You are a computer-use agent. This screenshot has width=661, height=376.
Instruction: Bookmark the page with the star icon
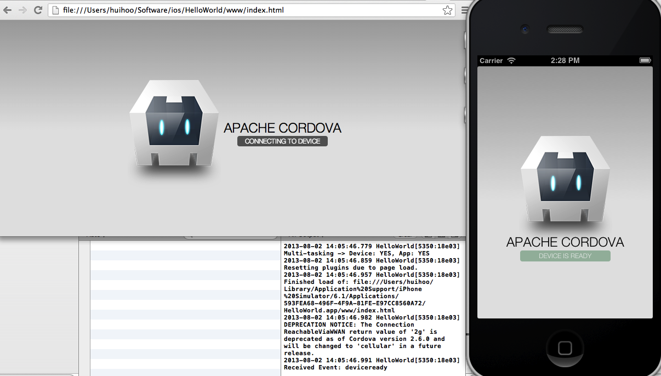pyautogui.click(x=447, y=10)
